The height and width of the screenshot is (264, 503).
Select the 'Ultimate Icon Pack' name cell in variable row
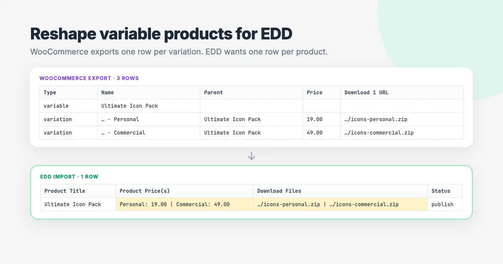tap(149, 106)
